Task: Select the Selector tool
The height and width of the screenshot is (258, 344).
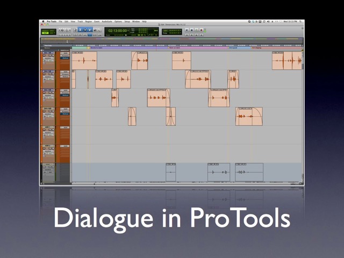Action: click(85, 30)
